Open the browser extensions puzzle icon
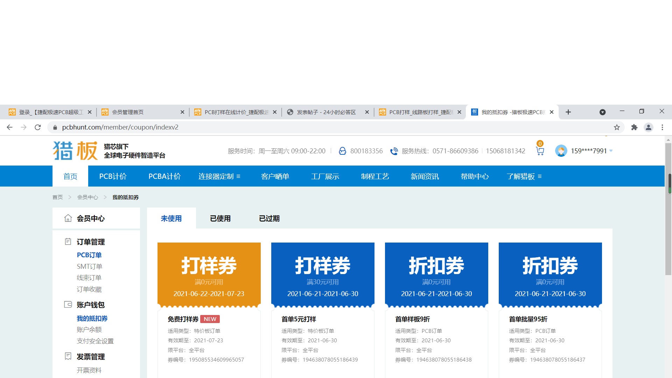 click(x=634, y=127)
